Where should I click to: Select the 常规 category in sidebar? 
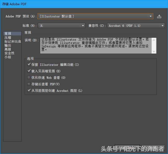tap(12, 34)
